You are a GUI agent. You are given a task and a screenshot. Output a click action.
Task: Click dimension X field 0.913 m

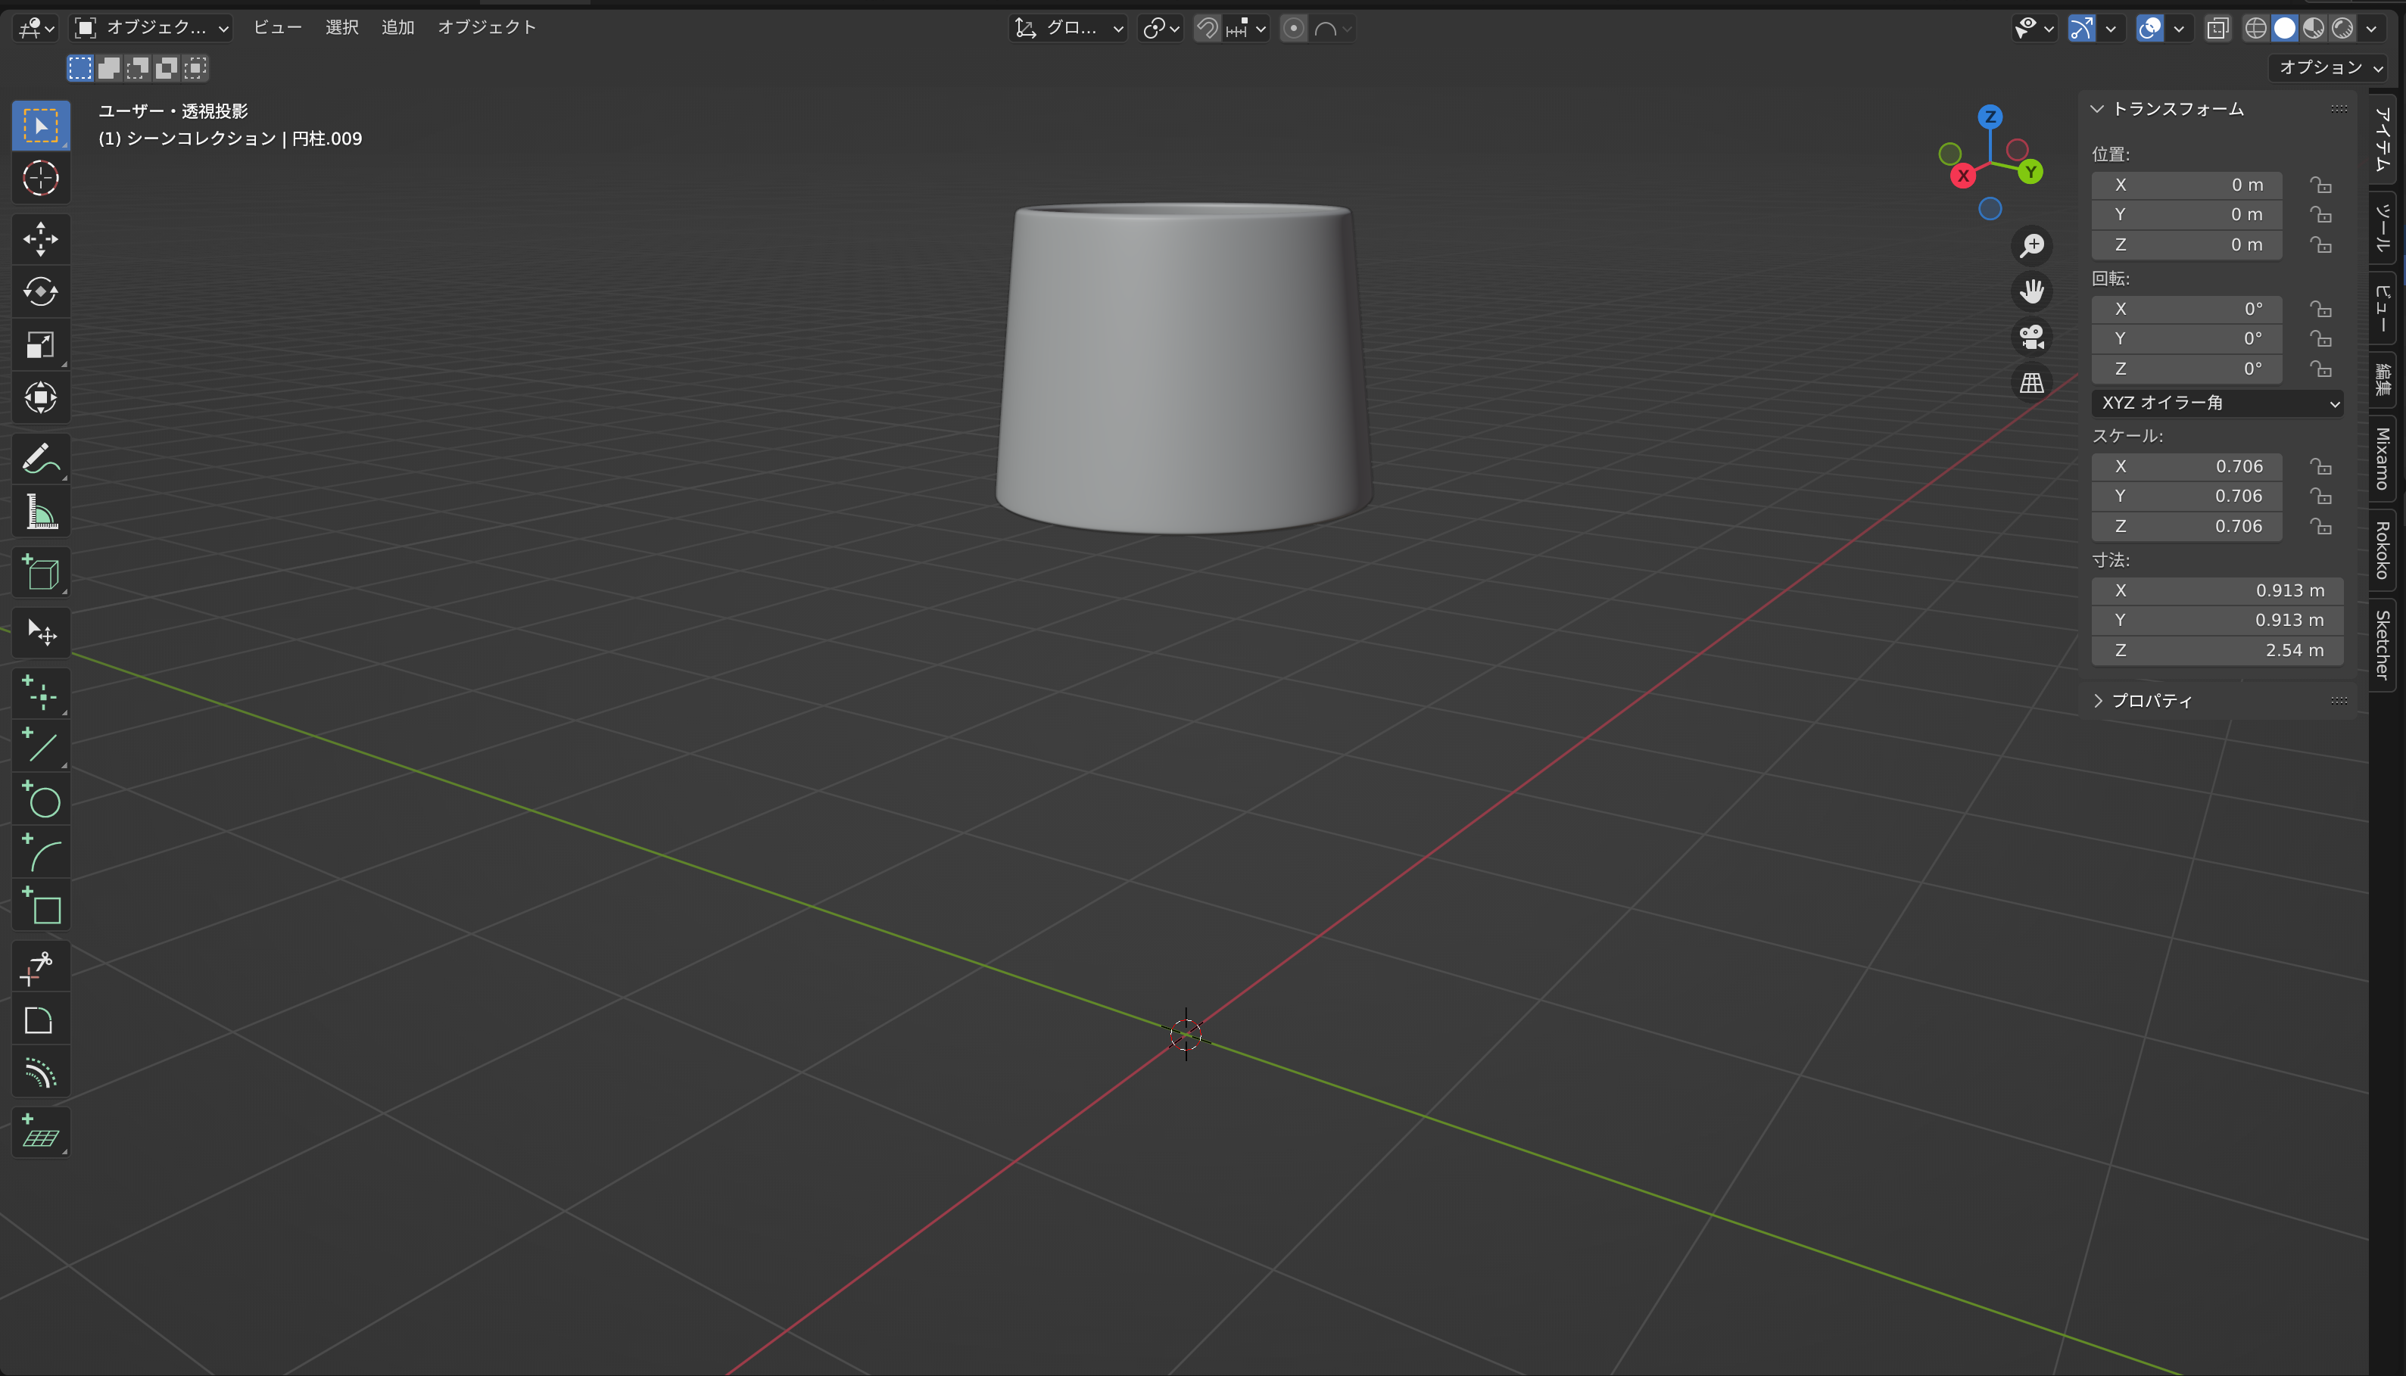(2217, 590)
